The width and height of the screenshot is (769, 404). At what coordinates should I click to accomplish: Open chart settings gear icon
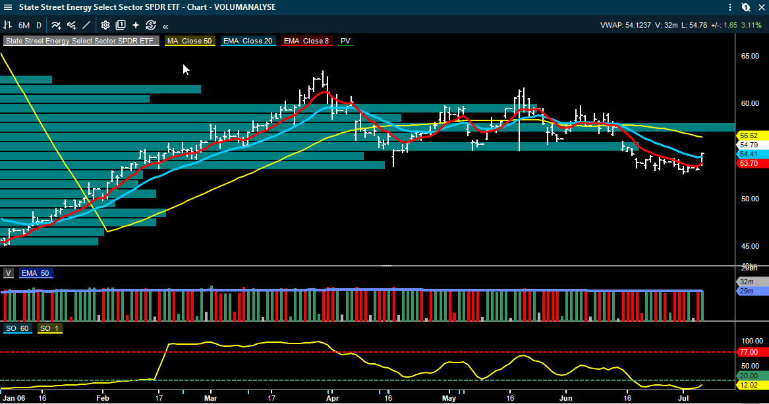click(x=105, y=25)
